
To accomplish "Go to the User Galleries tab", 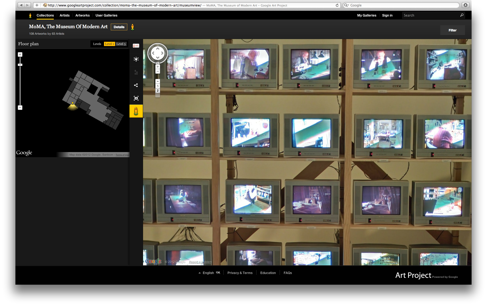I will [106, 15].
